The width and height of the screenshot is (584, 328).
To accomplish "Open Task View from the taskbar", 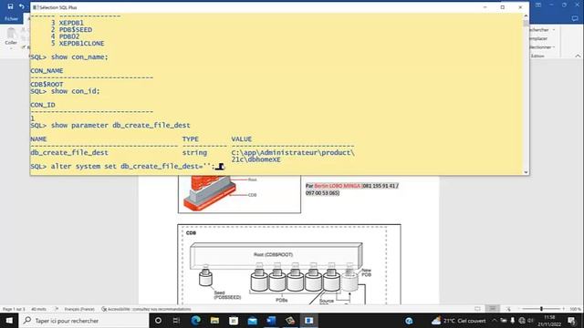I will pyautogui.click(x=176, y=321).
